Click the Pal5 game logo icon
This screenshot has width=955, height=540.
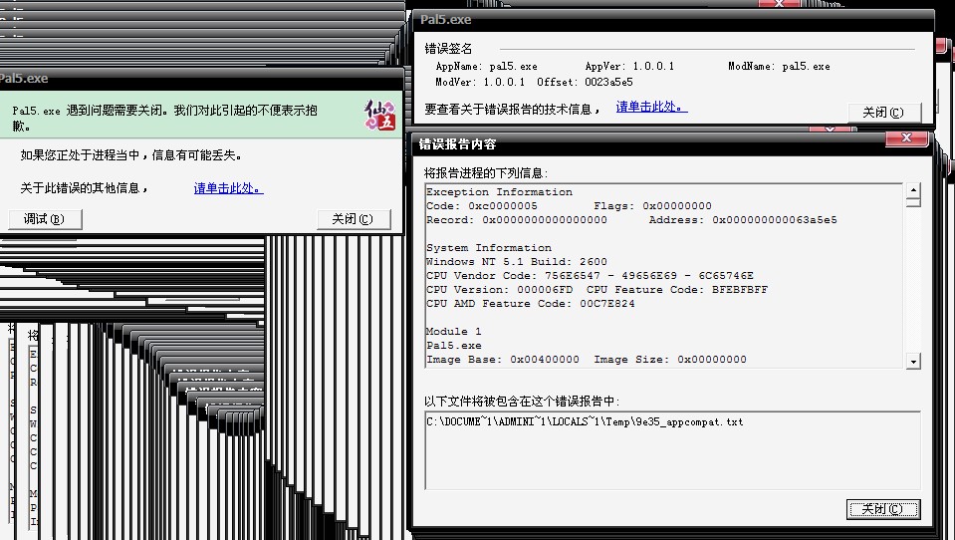(381, 118)
